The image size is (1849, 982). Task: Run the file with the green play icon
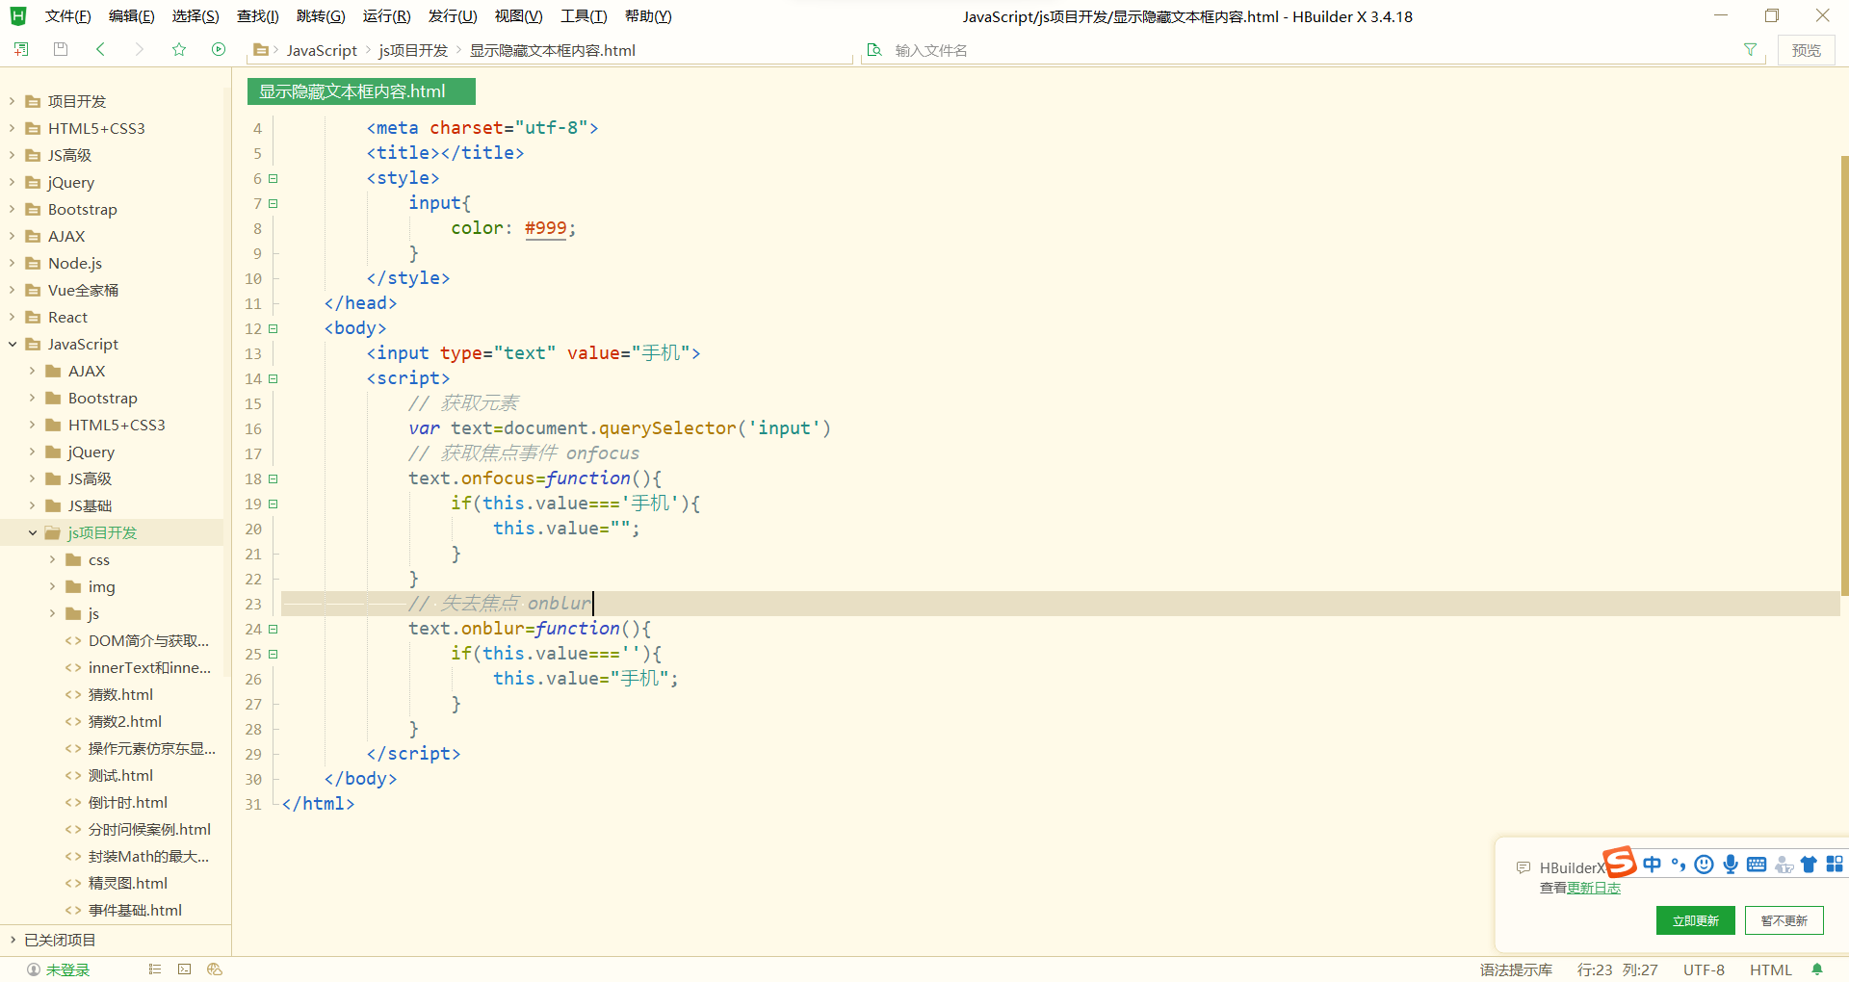pyautogui.click(x=219, y=49)
